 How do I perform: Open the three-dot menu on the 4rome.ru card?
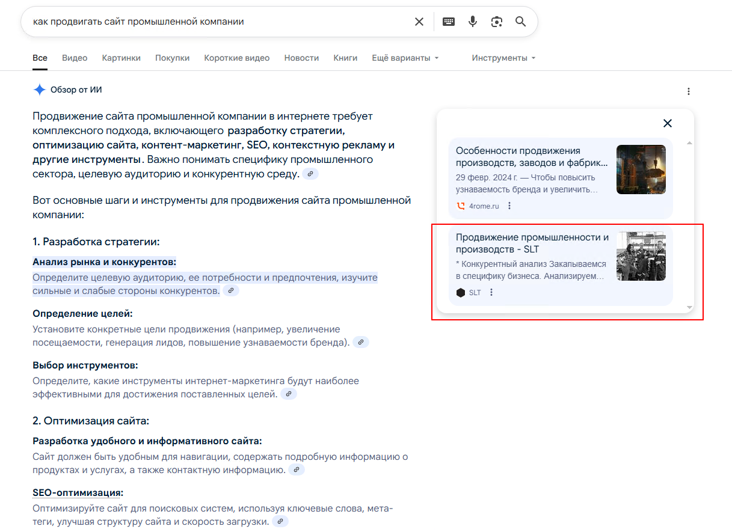point(509,205)
